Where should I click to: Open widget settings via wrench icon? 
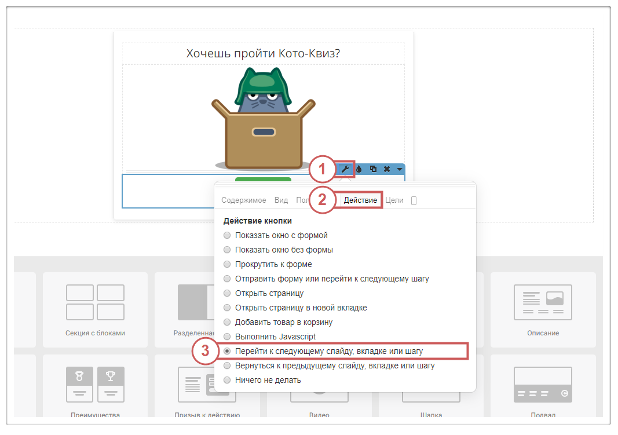(x=345, y=169)
